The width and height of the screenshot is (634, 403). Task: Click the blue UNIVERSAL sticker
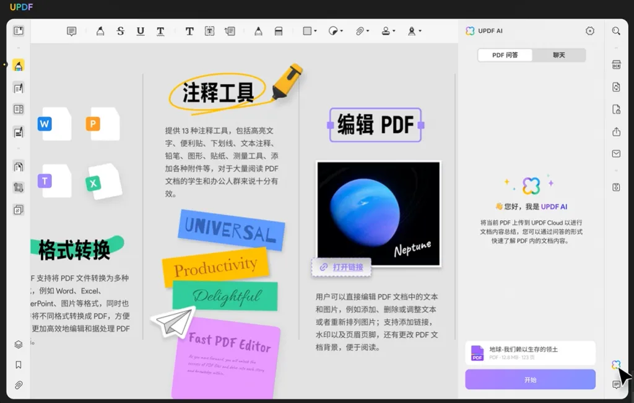232,229
